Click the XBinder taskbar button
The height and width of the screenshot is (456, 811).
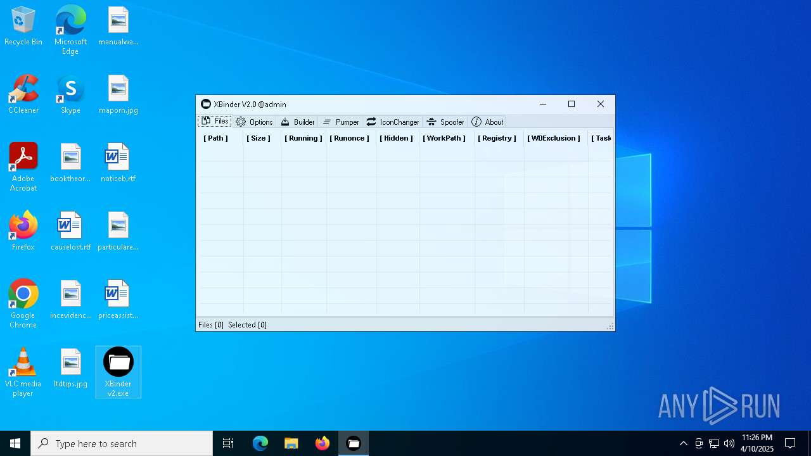click(354, 443)
